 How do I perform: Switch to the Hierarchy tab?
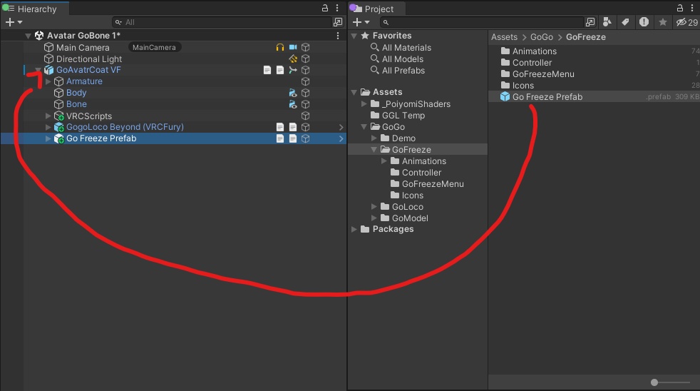tap(35, 9)
